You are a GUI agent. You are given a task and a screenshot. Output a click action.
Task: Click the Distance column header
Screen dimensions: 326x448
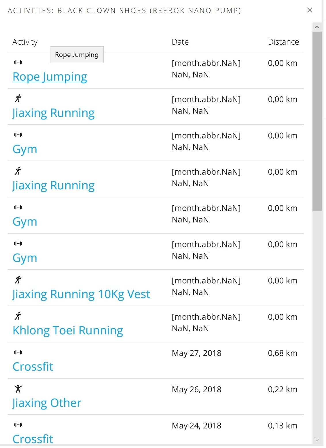click(x=283, y=42)
